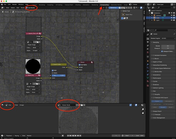Switch to the Shading workspace tab
The image size is (176, 139).
pos(78,5)
